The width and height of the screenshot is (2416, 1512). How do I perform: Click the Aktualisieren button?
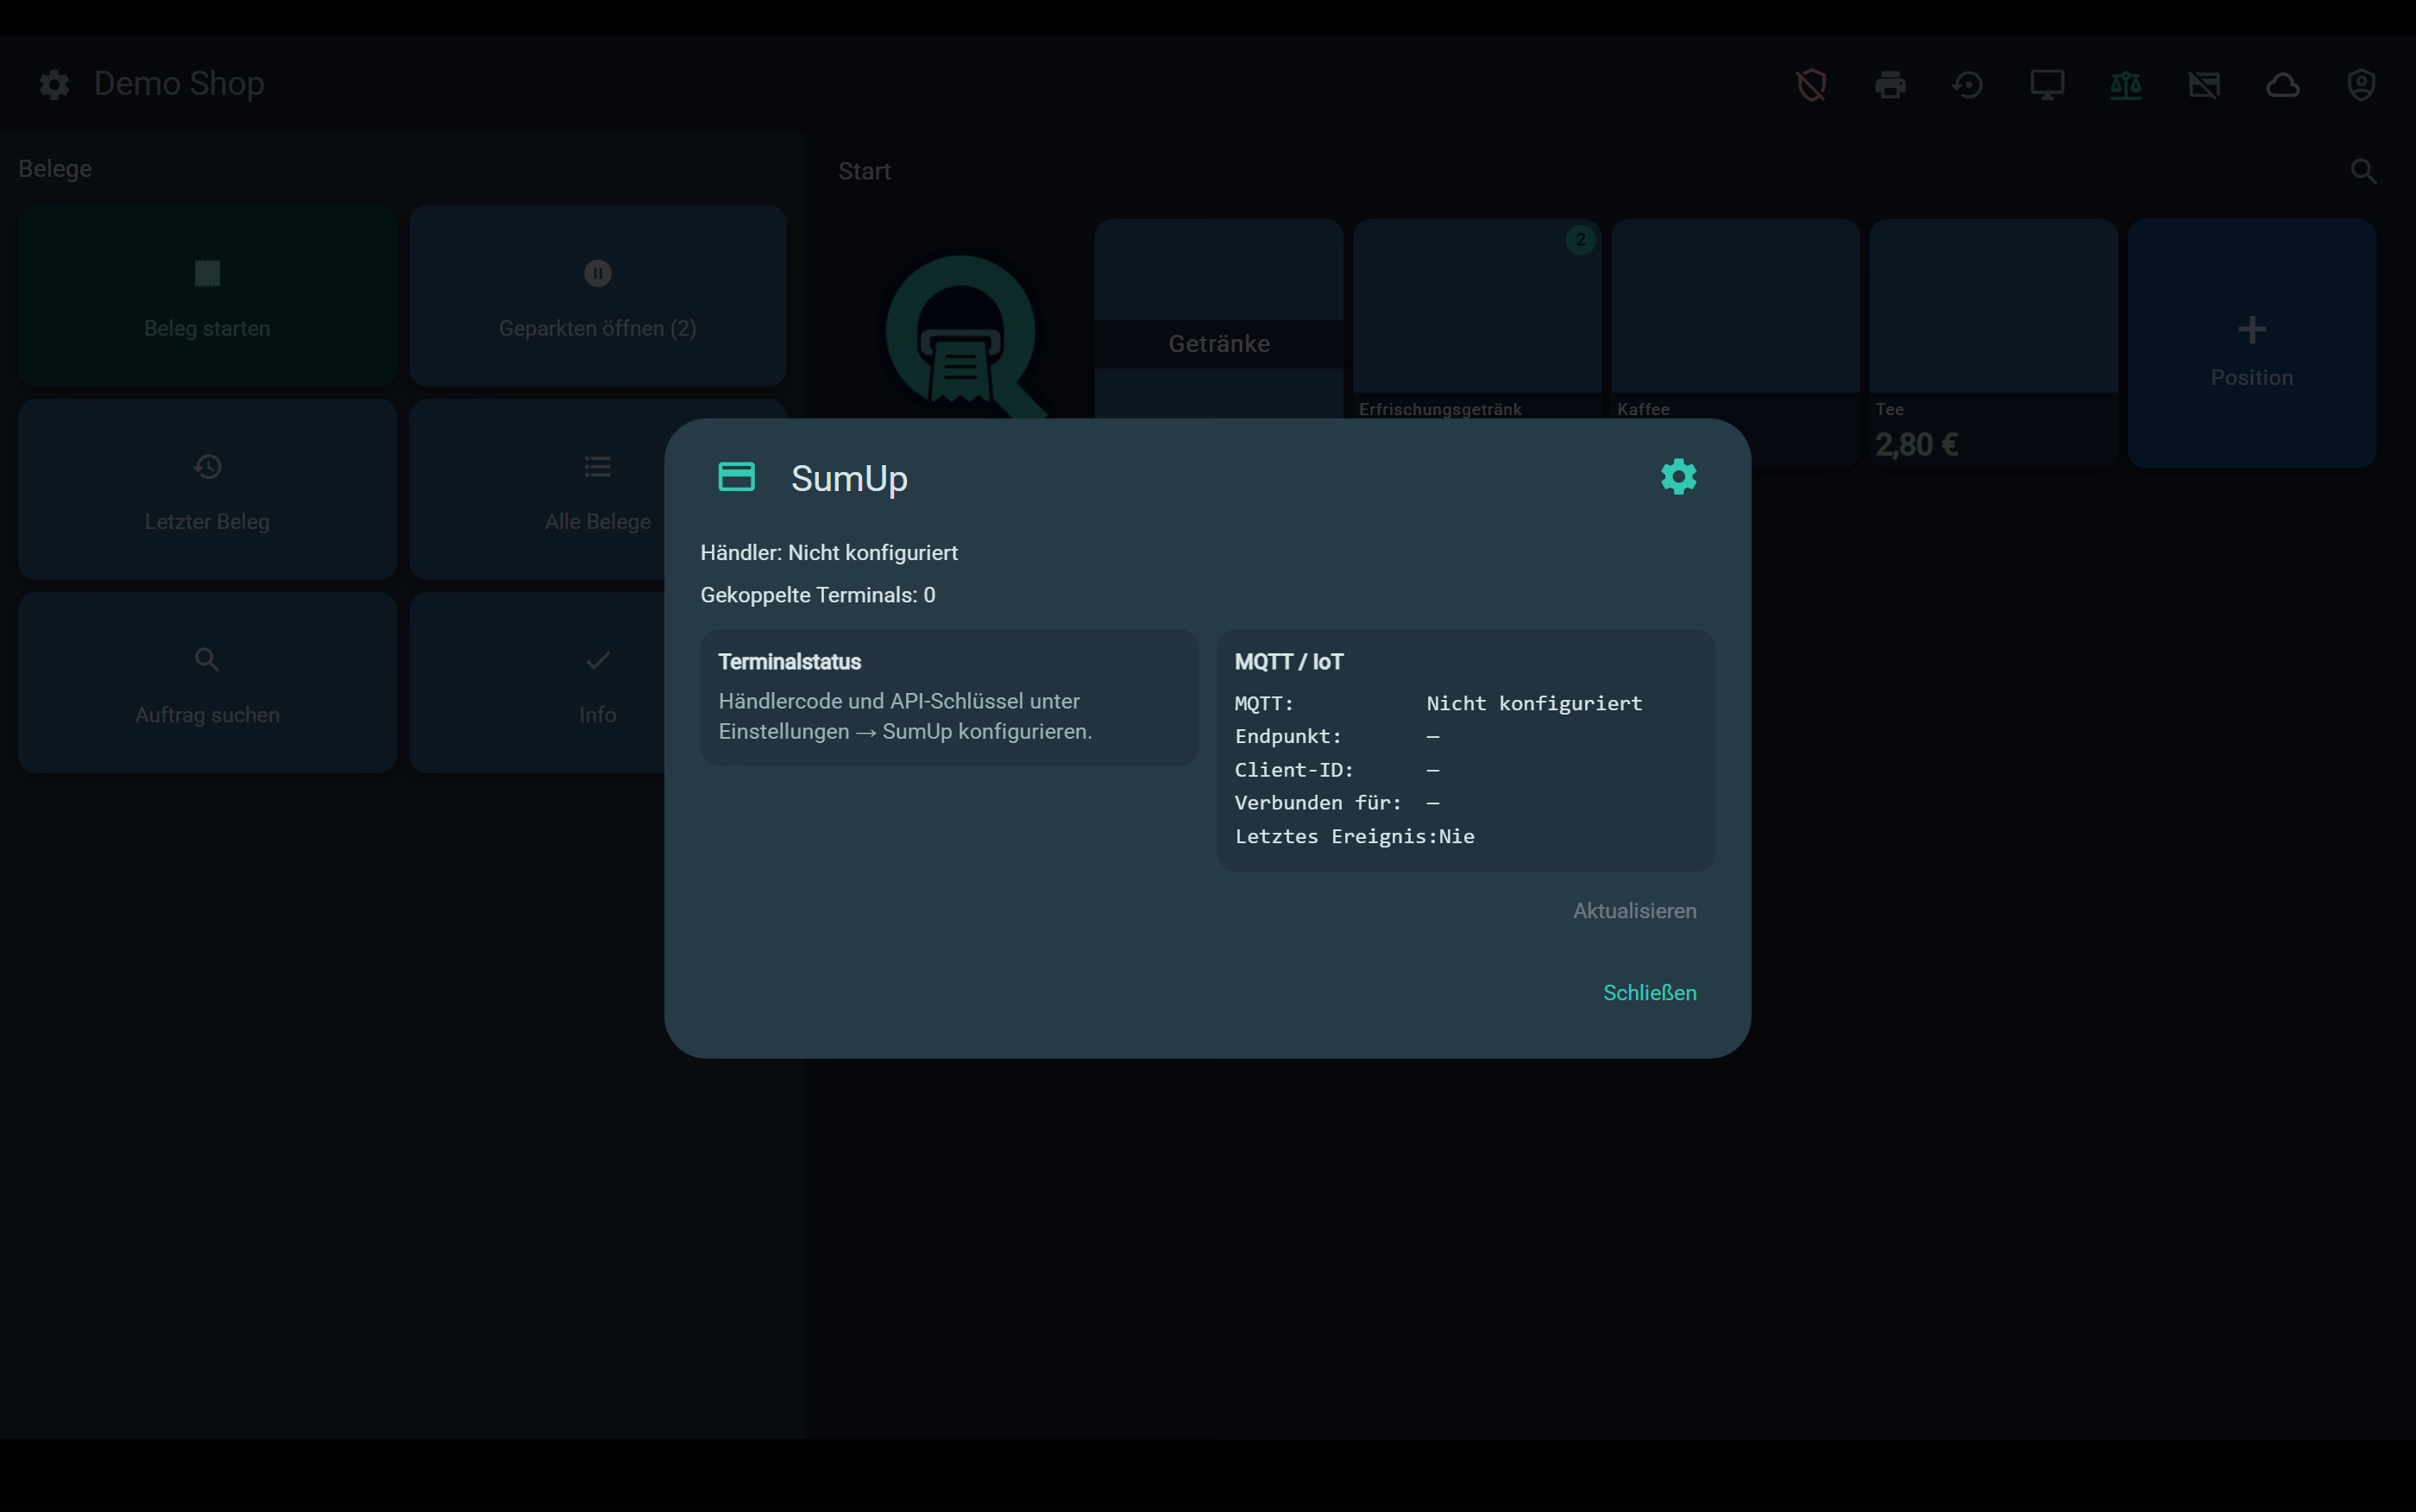click(x=1634, y=911)
